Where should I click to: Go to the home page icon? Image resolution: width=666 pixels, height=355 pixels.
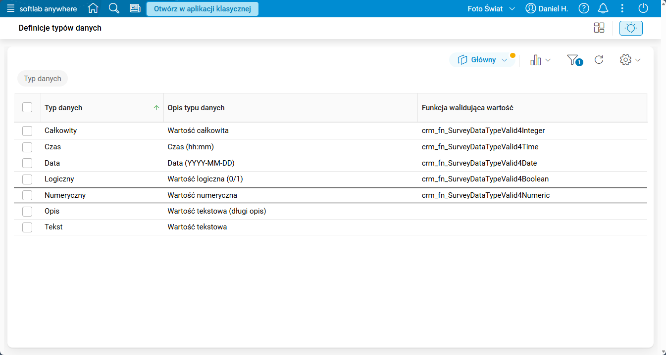click(x=93, y=8)
